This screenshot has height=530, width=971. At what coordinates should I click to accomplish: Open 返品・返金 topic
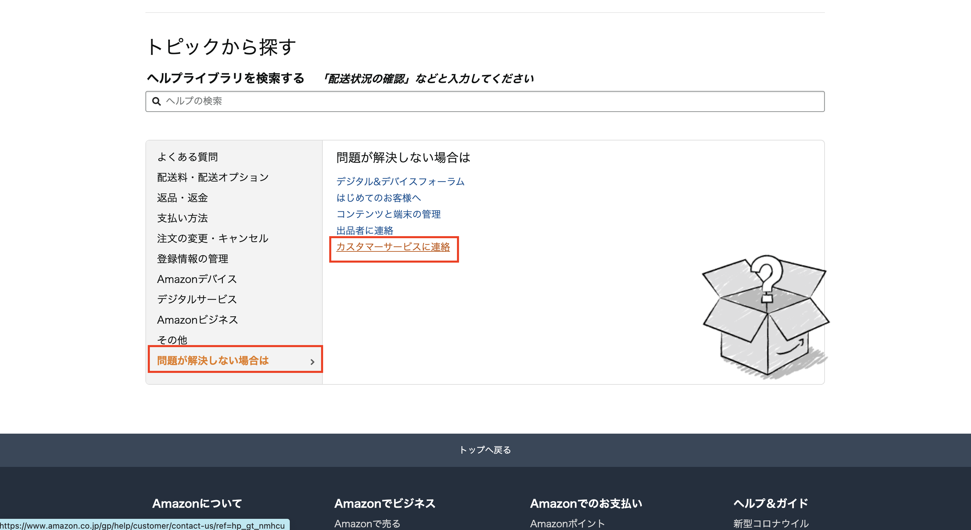click(182, 197)
